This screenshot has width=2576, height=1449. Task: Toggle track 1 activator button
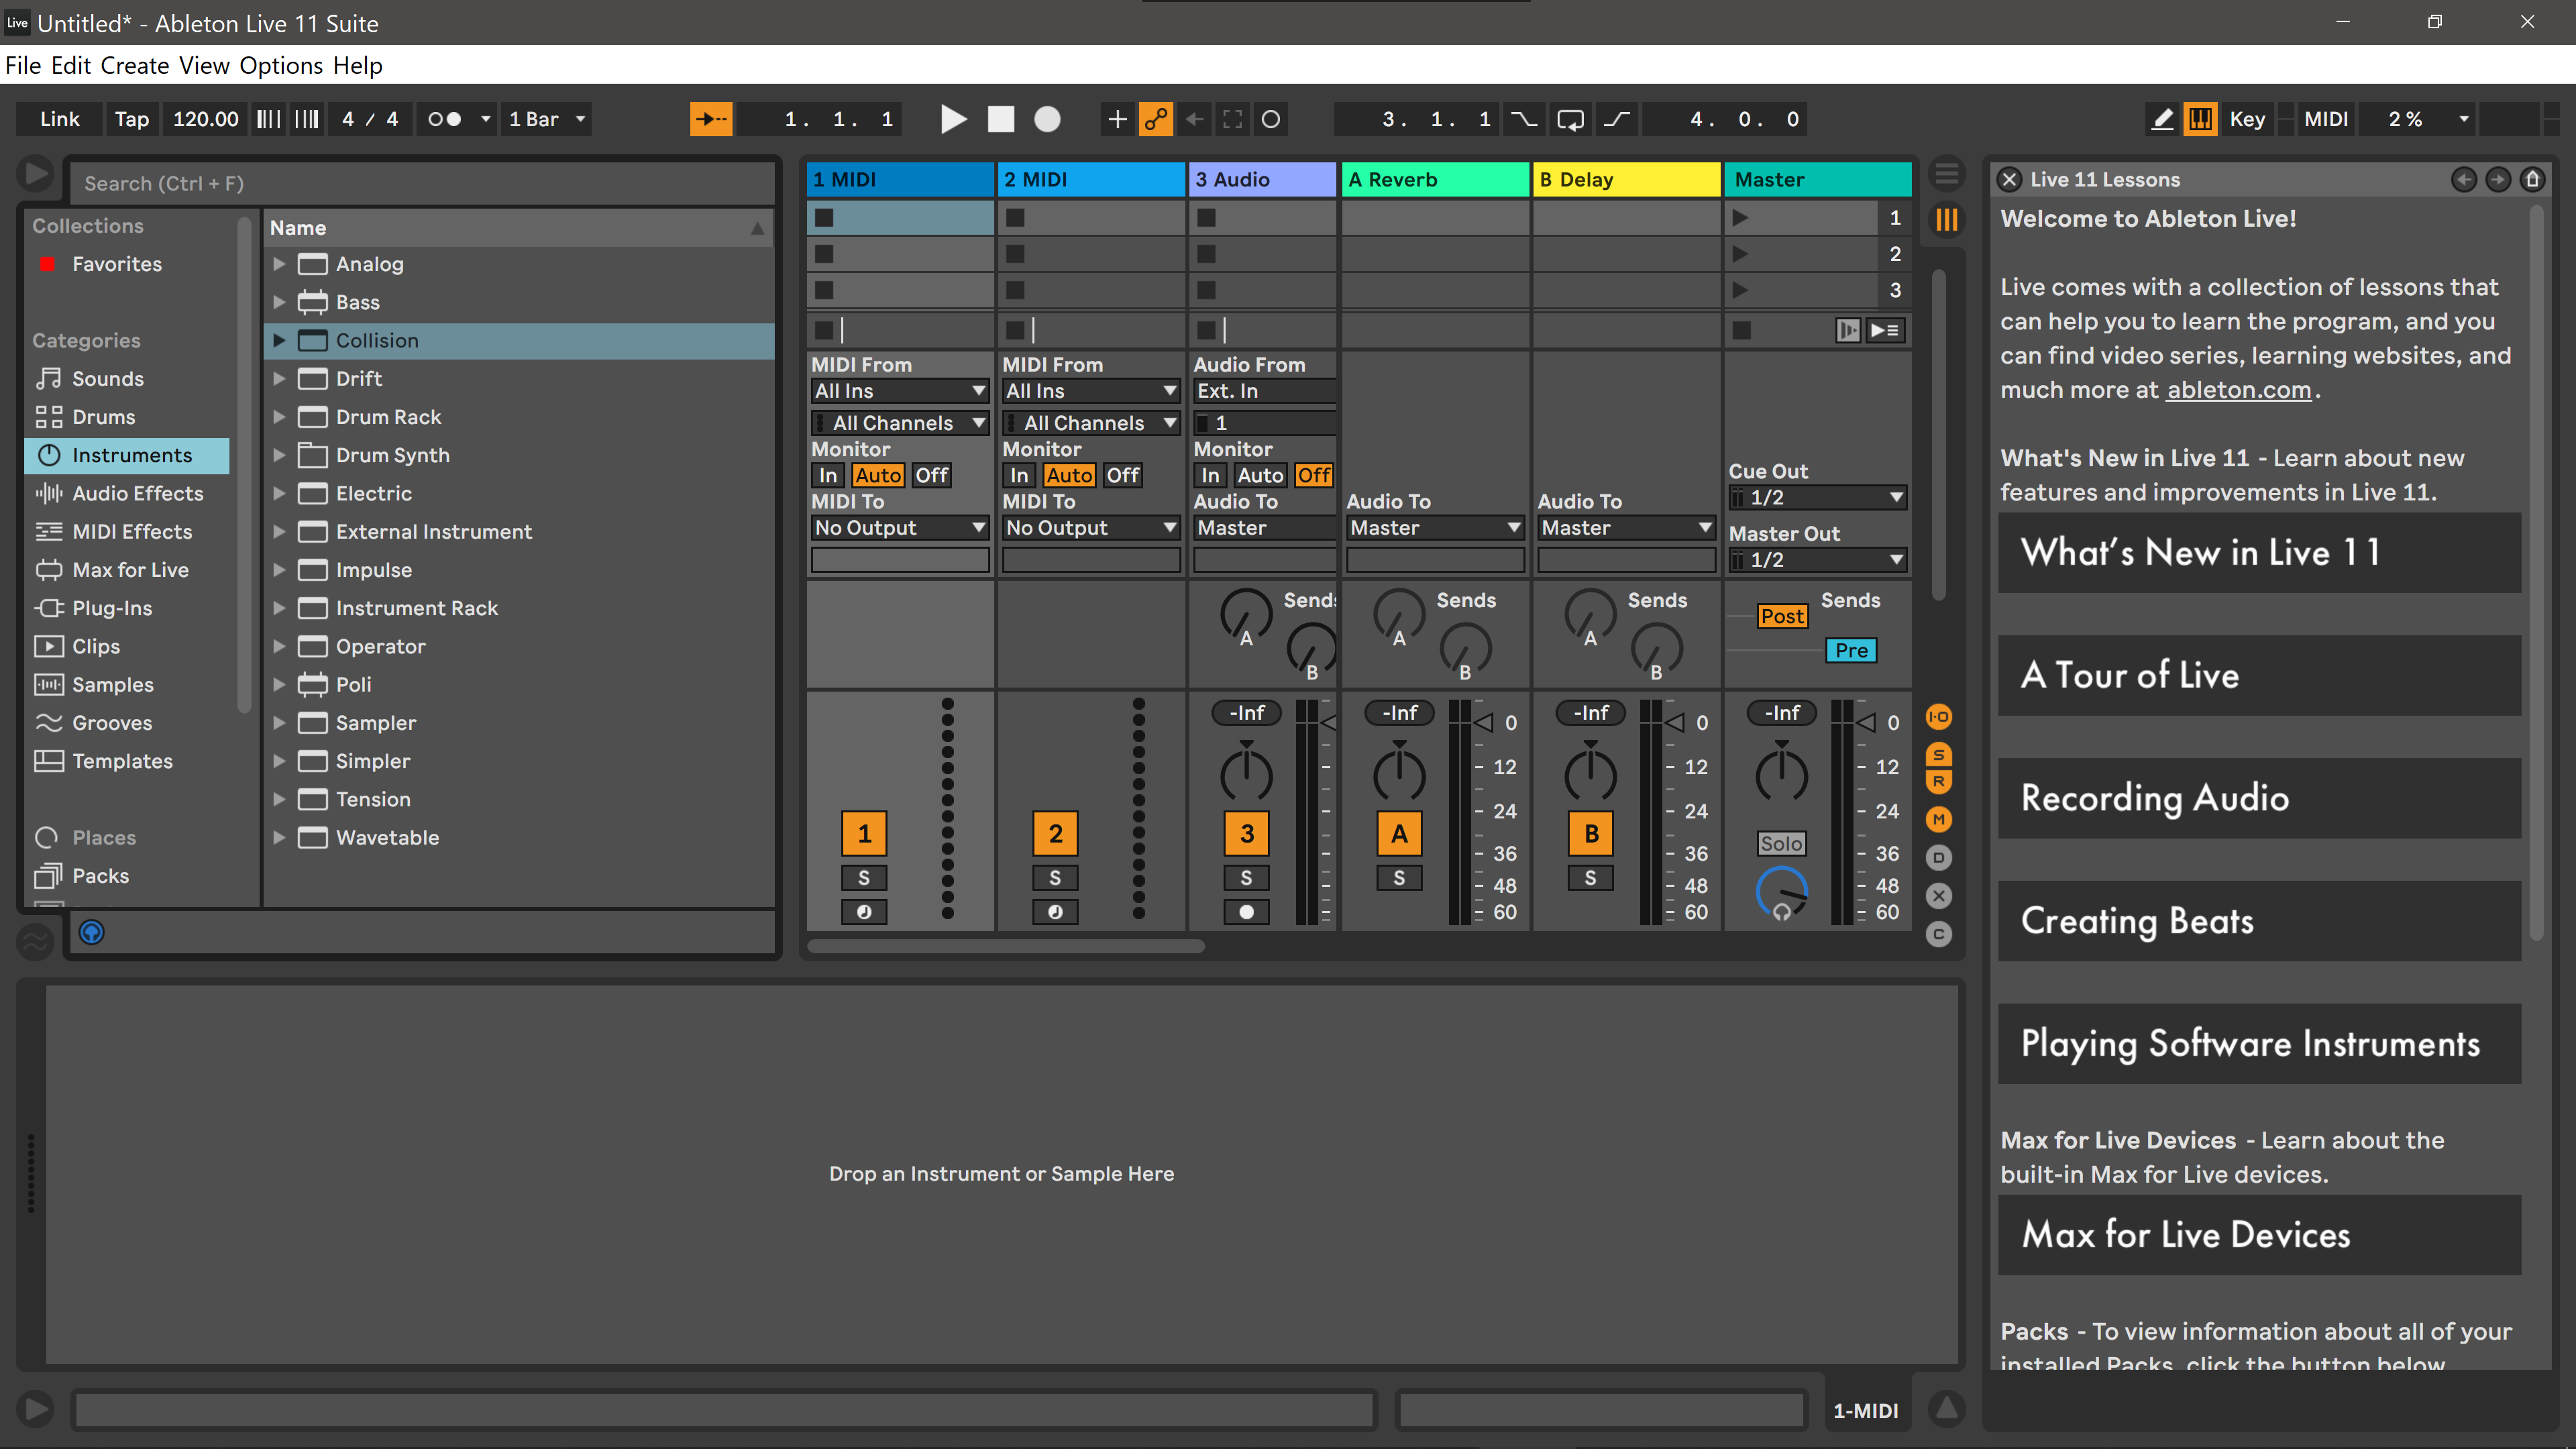click(864, 833)
